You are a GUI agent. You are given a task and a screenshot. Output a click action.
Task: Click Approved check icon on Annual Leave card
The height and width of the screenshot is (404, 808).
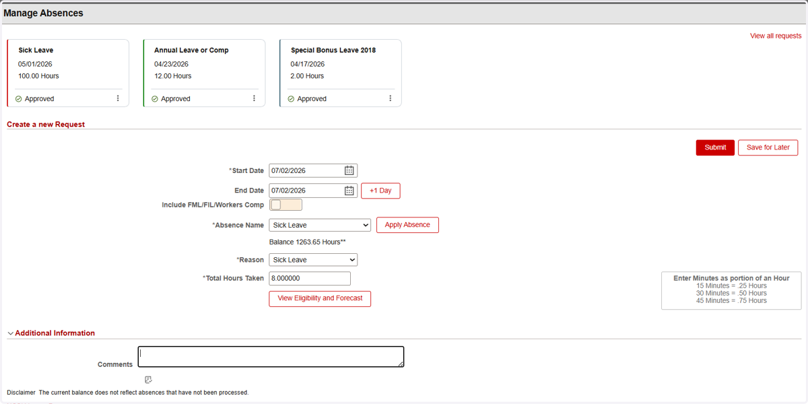[x=155, y=99]
